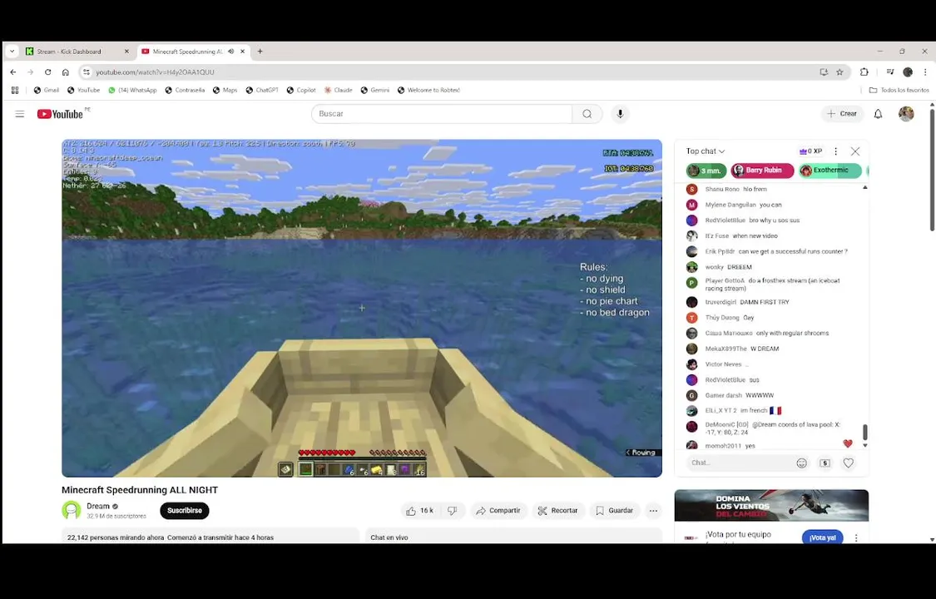
Task: Go back with the browser back arrow
Action: click(13, 72)
